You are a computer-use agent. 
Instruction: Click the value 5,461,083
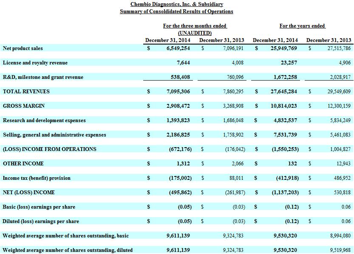click(340, 134)
